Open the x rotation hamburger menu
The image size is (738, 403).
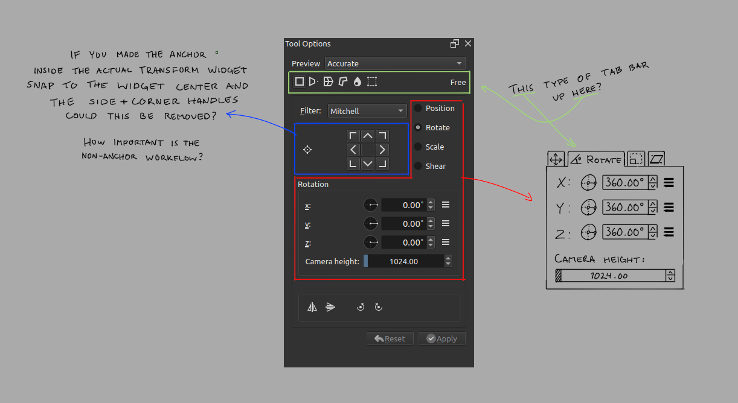coord(446,205)
